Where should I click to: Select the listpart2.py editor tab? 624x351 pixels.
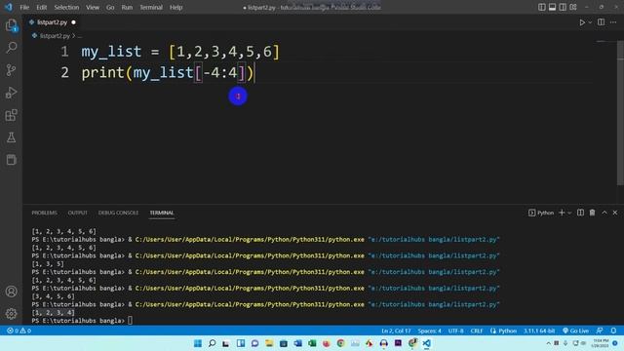pos(52,22)
